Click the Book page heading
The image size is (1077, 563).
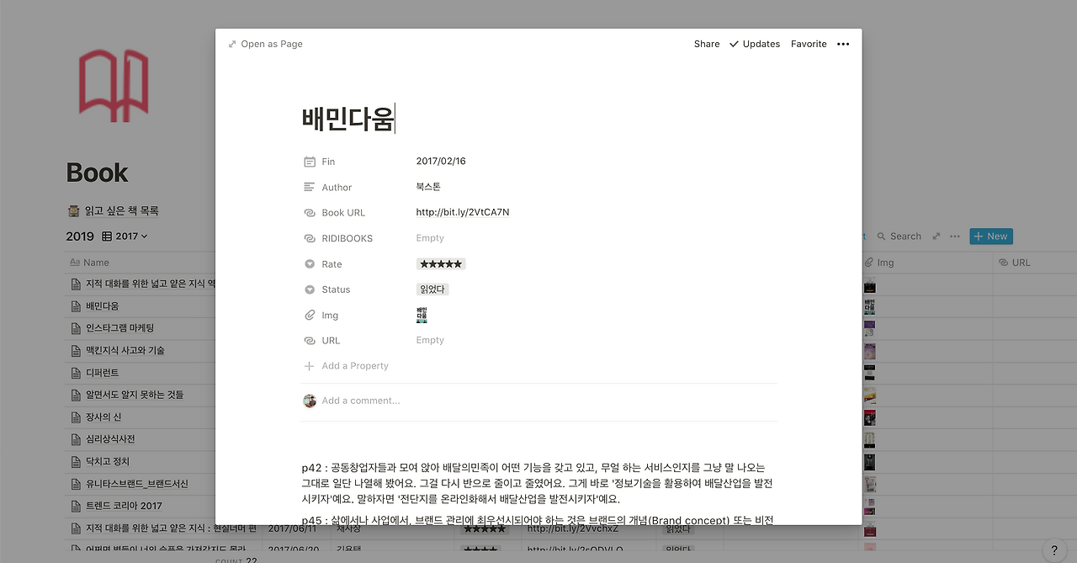pos(98,173)
